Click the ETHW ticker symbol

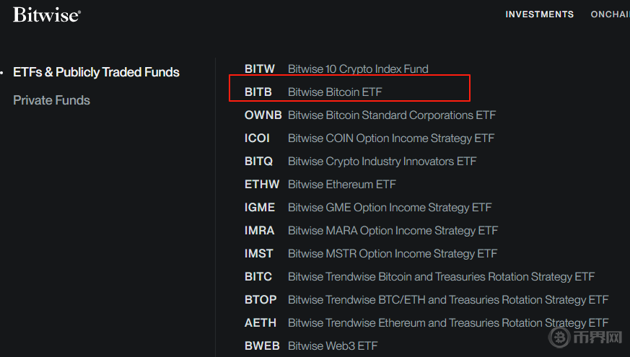coord(262,185)
